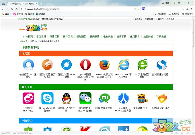Click the 百度浏览器 v8.0 icon

[67, 65]
